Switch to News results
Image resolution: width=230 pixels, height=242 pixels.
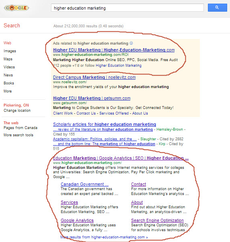(8, 75)
